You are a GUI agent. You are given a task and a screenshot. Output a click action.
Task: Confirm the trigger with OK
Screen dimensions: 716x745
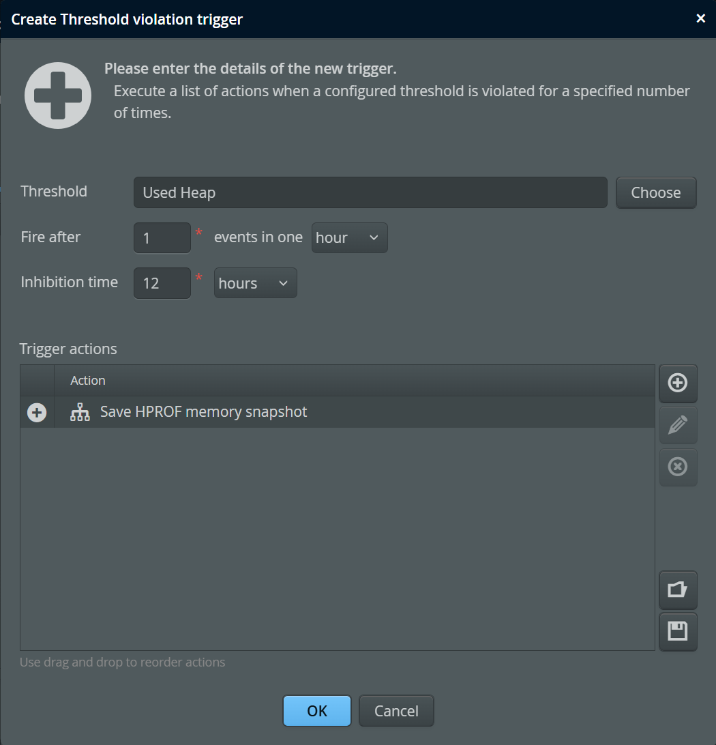[x=317, y=711]
